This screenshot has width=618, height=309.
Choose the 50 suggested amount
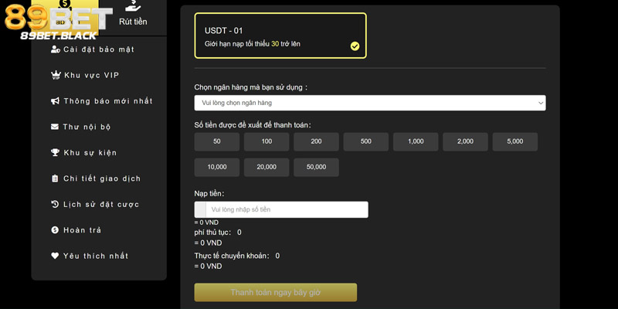pyautogui.click(x=216, y=141)
